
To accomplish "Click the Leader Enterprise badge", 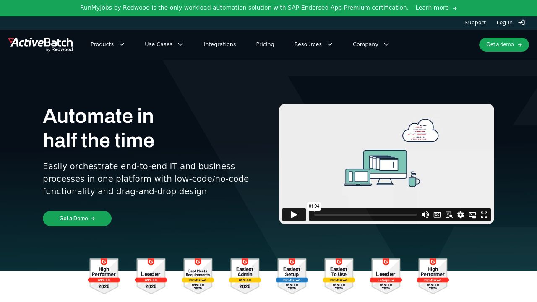I will 386,276.
